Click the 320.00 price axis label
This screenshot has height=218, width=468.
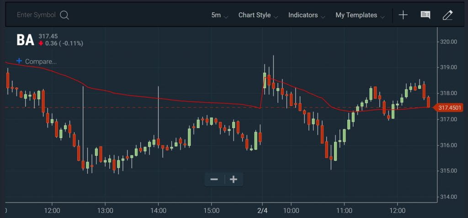point(449,42)
